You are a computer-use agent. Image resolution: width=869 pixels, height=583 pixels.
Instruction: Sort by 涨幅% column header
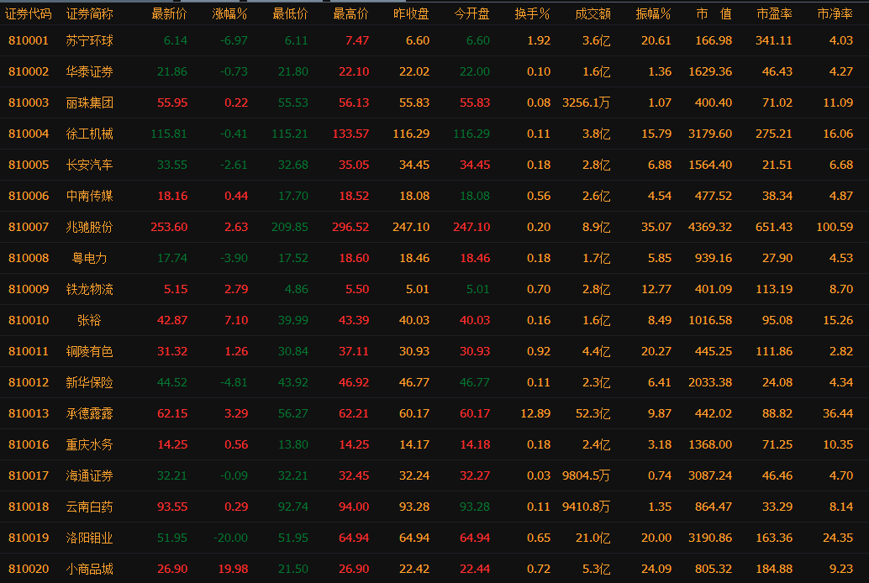[229, 13]
